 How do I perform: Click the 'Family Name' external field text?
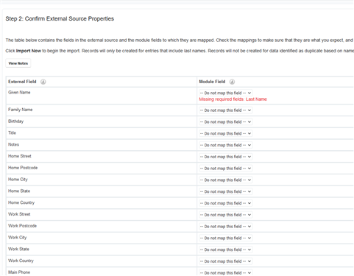point(21,110)
